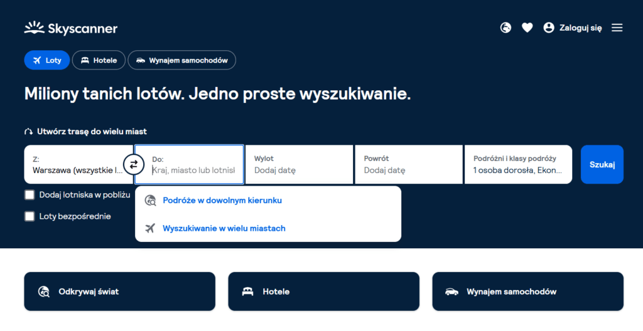Open Podróżni i klasy podróży selector
The image size is (643, 331).
click(518, 165)
